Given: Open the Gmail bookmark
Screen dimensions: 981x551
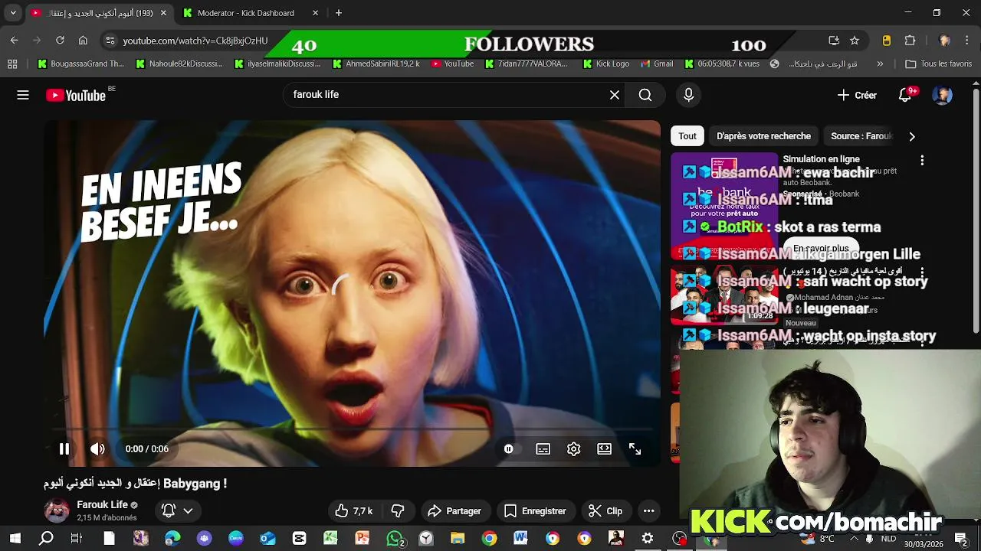Looking at the screenshot, I should [656, 64].
